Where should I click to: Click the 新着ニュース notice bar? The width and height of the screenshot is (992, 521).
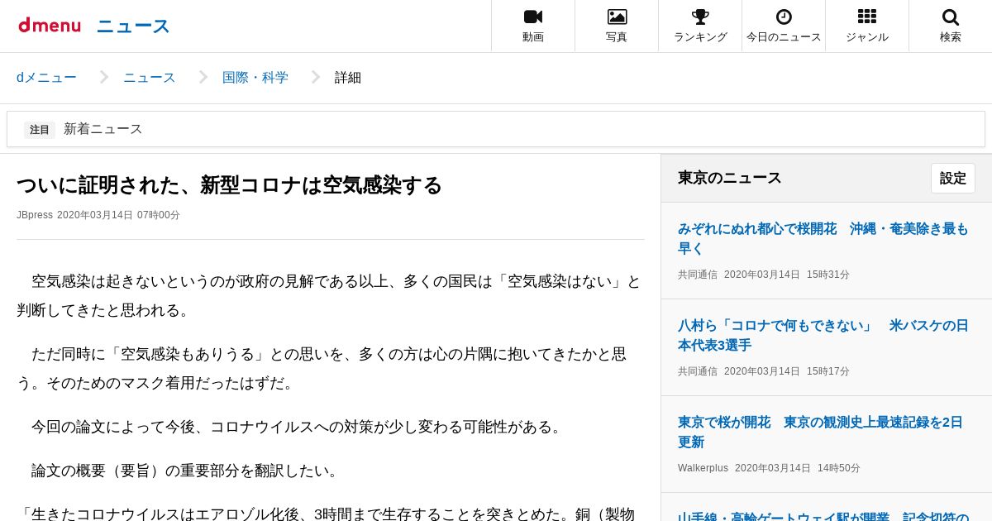click(496, 129)
